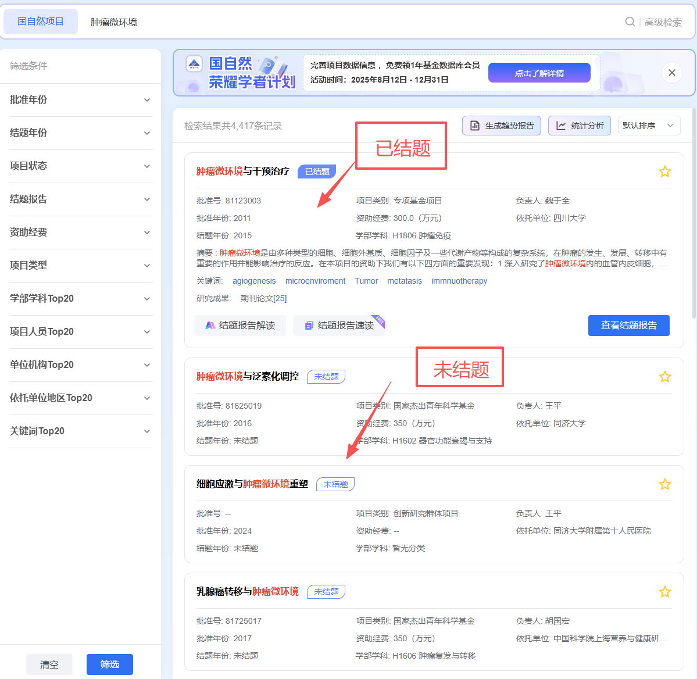Click text 批准号: 81625019
697x679 pixels.
click(229, 406)
